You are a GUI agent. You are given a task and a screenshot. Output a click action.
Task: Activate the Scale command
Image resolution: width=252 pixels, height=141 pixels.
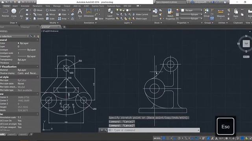click(x=50, y=19)
